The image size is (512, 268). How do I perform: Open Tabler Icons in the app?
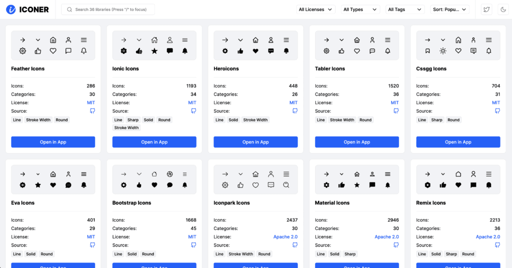[356, 142]
